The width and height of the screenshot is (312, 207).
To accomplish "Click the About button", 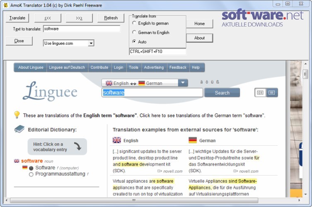I will [199, 38].
